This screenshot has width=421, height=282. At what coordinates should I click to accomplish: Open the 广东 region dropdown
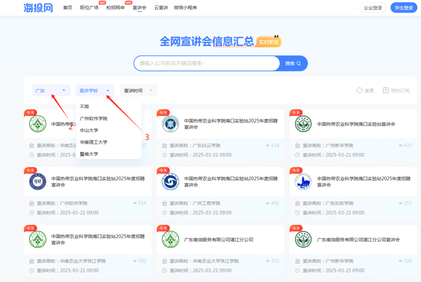pyautogui.click(x=51, y=90)
